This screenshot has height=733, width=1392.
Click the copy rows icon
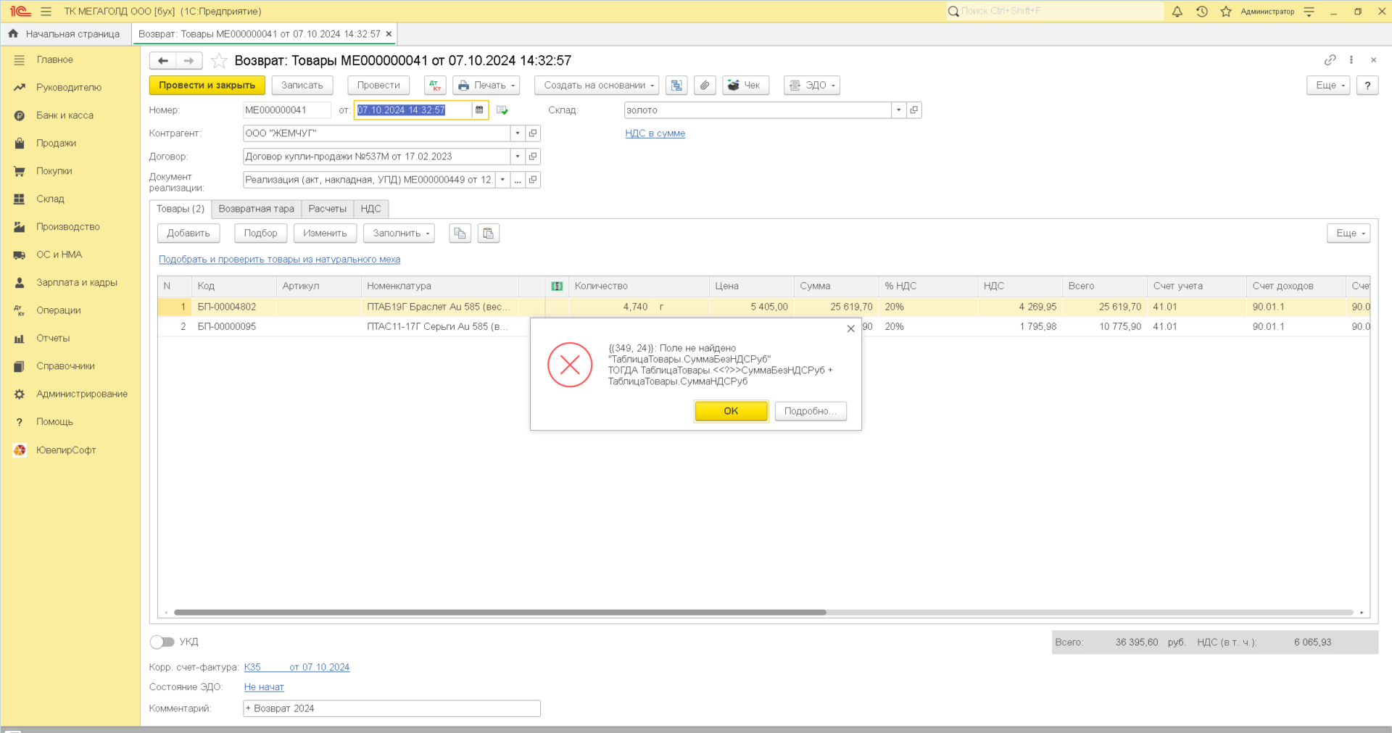tap(460, 233)
